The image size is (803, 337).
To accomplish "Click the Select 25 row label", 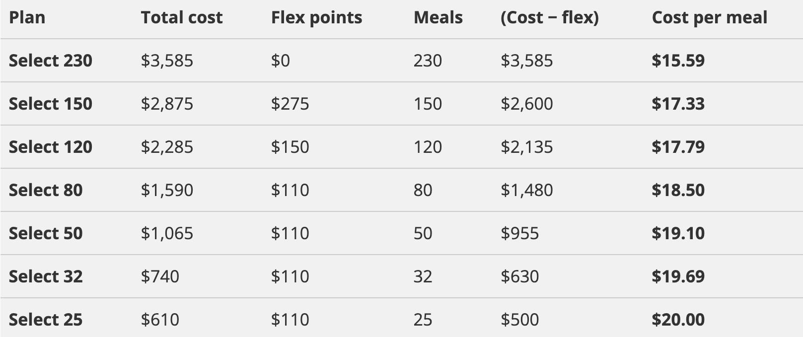I will [x=46, y=320].
